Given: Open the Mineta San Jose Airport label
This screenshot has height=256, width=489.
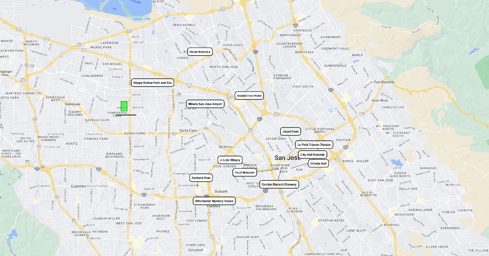Looking at the screenshot, I should point(205,104).
